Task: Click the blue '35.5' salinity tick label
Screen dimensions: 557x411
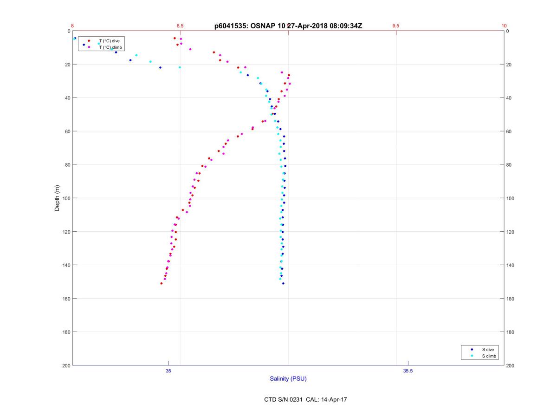Action: tap(408, 371)
